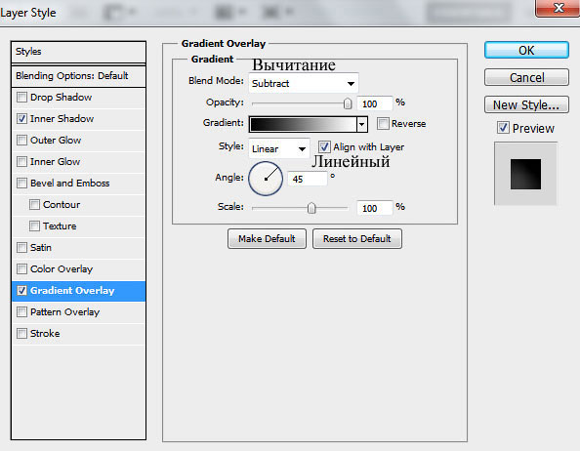The width and height of the screenshot is (580, 451).
Task: Check the Texture checkbox
Action: tap(34, 225)
